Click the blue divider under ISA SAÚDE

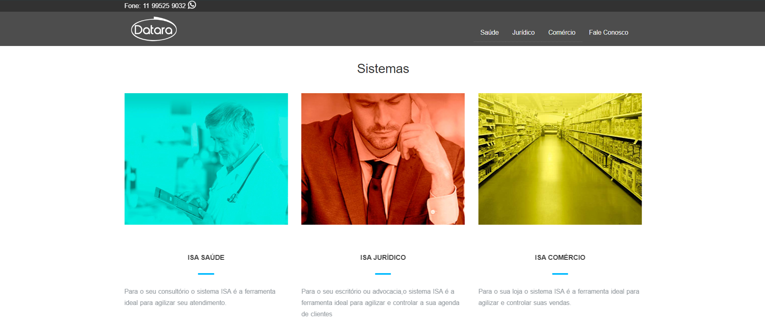[206, 274]
